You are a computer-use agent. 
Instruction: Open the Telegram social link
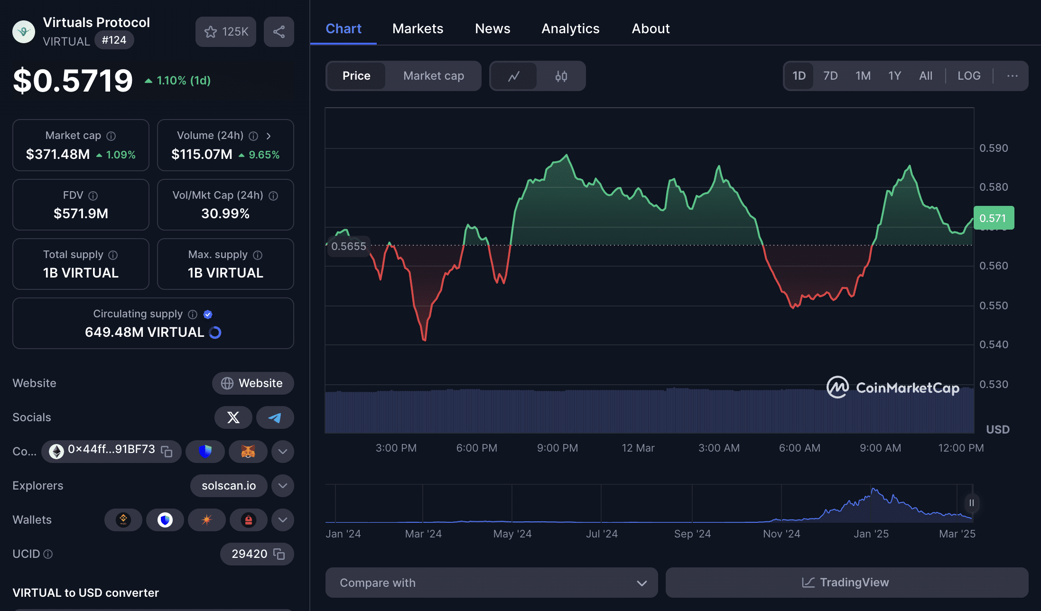tap(275, 417)
